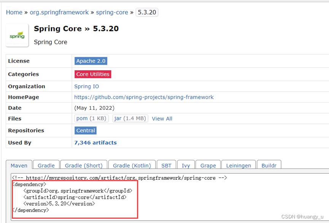Click the 'Used By' row label
The height and width of the screenshot is (223, 329).
(19, 143)
